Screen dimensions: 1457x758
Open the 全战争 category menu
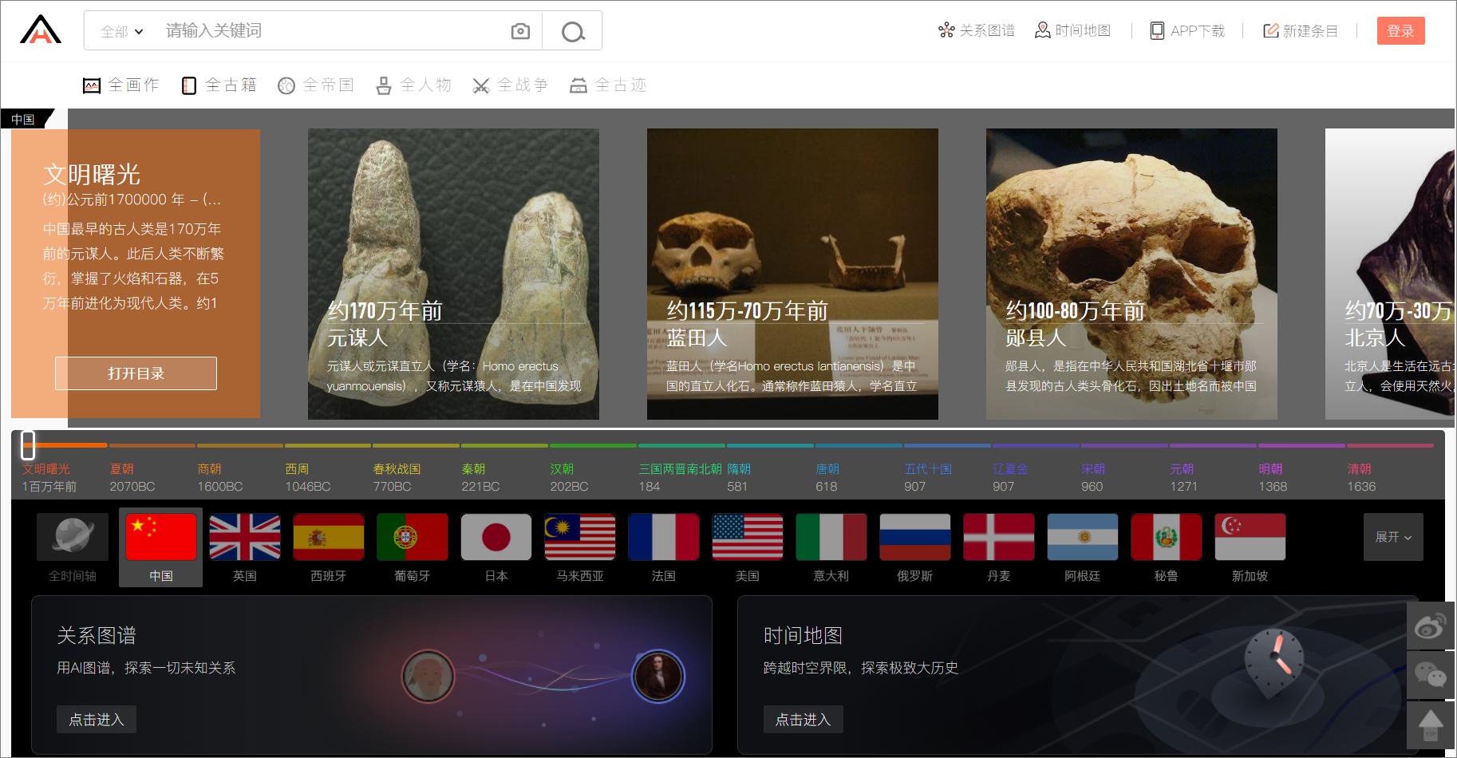point(511,85)
